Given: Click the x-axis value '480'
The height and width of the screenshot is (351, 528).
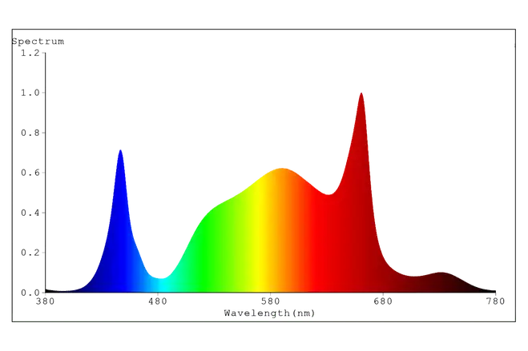Looking at the screenshot, I should [158, 301].
